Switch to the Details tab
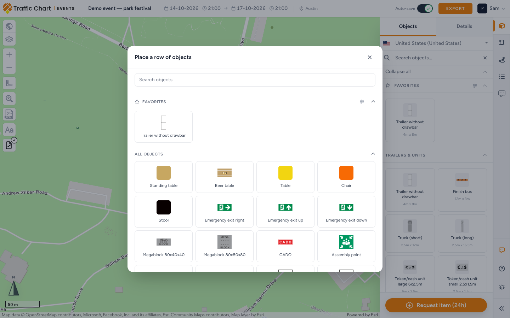Image resolution: width=510 pixels, height=318 pixels. tap(464, 26)
